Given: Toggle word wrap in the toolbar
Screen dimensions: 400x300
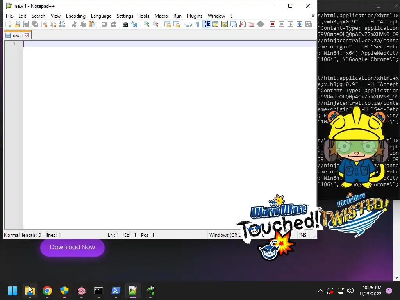Looking at the screenshot, I should [x=189, y=24].
